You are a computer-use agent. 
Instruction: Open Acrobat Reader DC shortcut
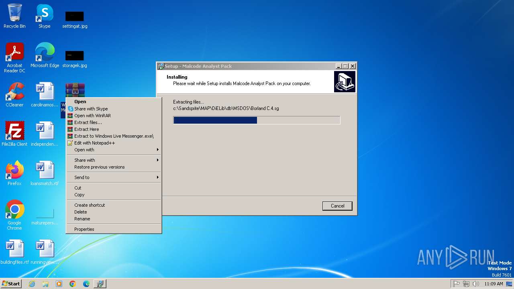(14, 57)
